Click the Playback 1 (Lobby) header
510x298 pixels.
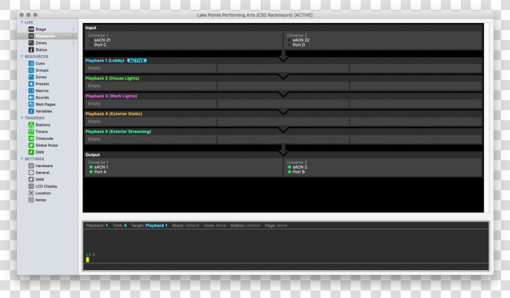[x=104, y=61]
